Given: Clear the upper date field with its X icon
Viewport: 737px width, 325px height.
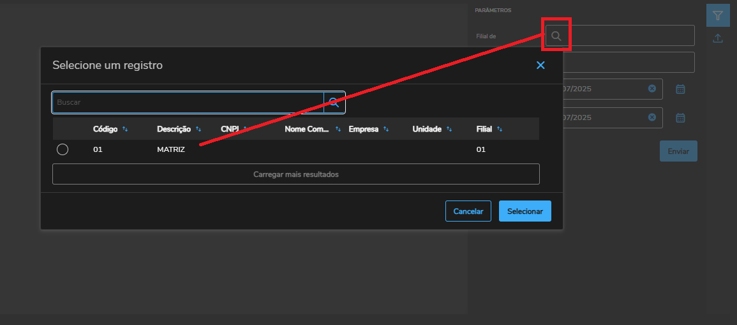Looking at the screenshot, I should 652,89.
